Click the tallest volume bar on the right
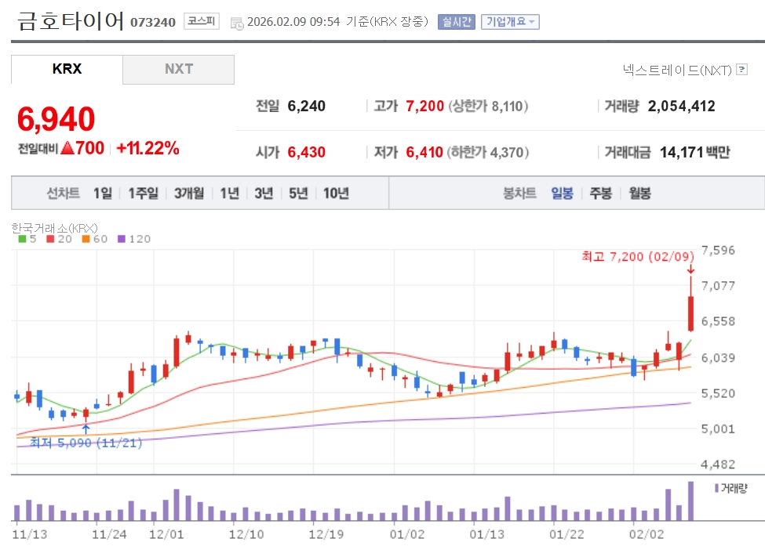 coord(691,501)
